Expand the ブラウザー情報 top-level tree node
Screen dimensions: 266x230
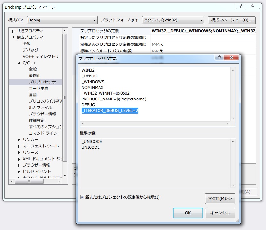tap(19, 166)
